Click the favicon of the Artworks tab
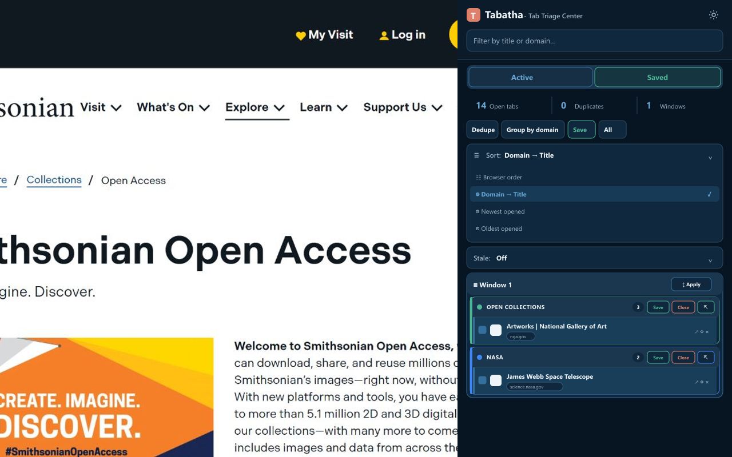The height and width of the screenshot is (457, 732). 496,330
